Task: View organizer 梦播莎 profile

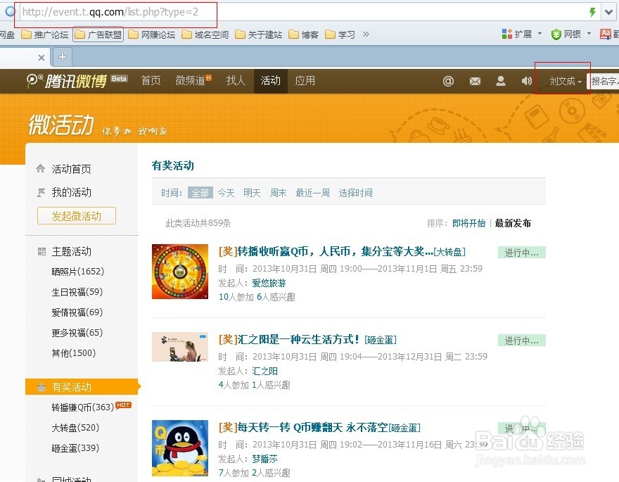Action: 264,459
